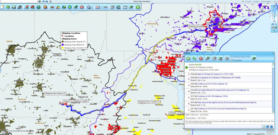Image resolution: width=278 pixels, height=135 pixels.
Task: Open the heat map tool
Action: tap(70, 7)
